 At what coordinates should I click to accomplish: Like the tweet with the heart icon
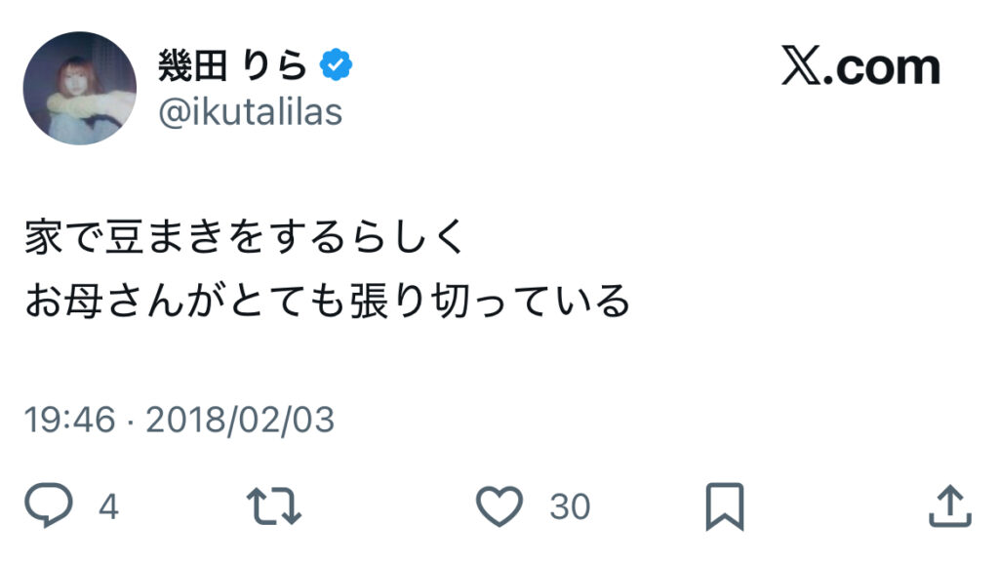tap(500, 505)
